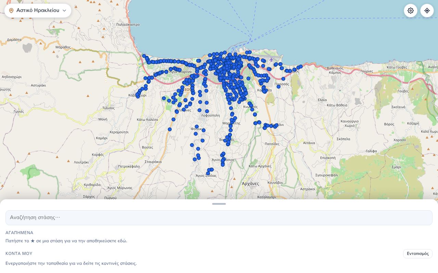Click the hint text starting with Πατήστε το ★
The image size is (438, 273).
[66, 241]
